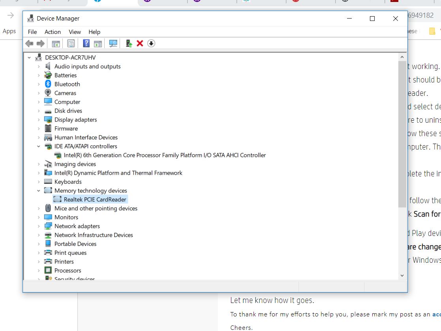This screenshot has width=441, height=331.
Task: Collapse the IDE ATA/ATAPI controllers category
Action: pos(38,146)
